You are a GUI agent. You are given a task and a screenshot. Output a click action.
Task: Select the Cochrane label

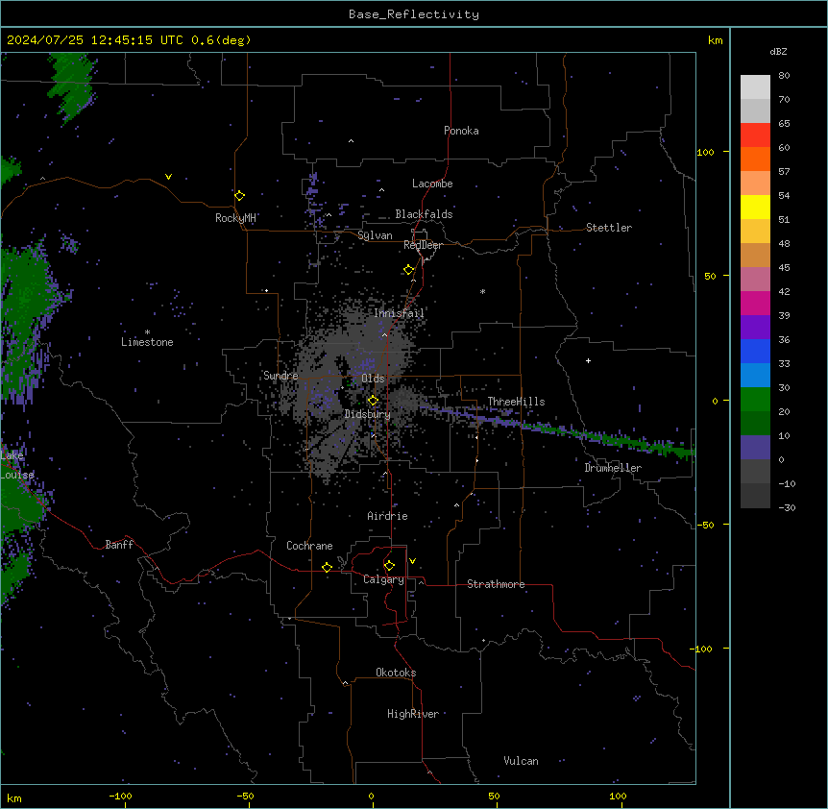coord(309,546)
